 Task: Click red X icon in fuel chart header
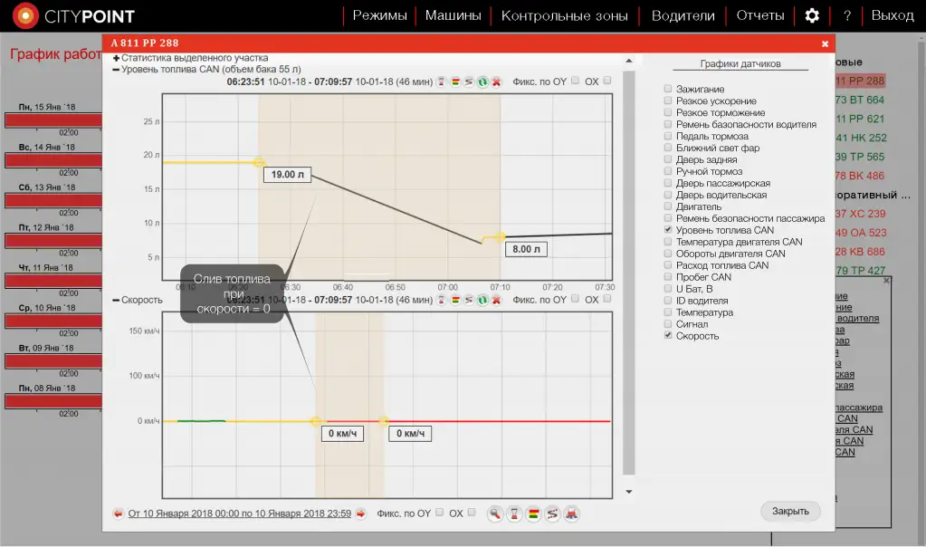(496, 82)
